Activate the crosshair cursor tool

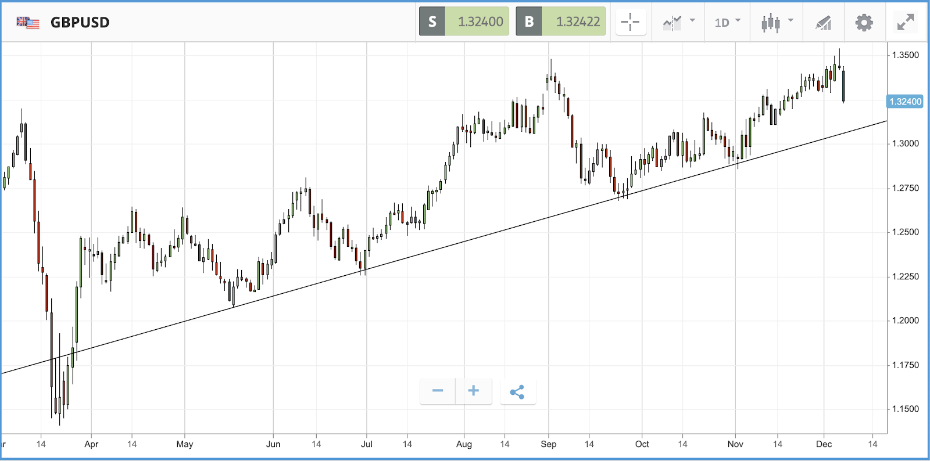[x=631, y=23]
